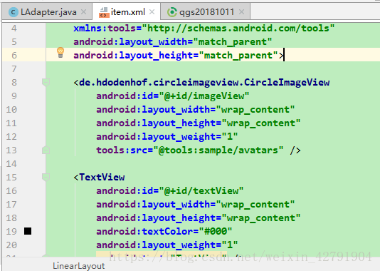Click the xmlns:tools attribute on line 4
This screenshot has height=271, width=380.
(105, 29)
